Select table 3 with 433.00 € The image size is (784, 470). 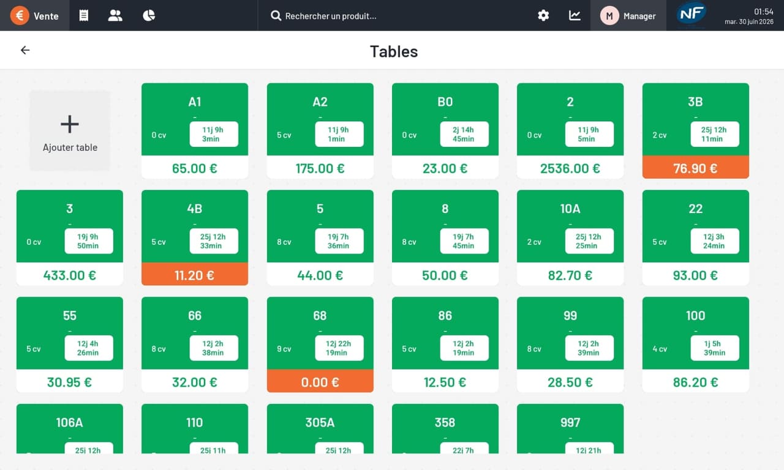(x=70, y=237)
